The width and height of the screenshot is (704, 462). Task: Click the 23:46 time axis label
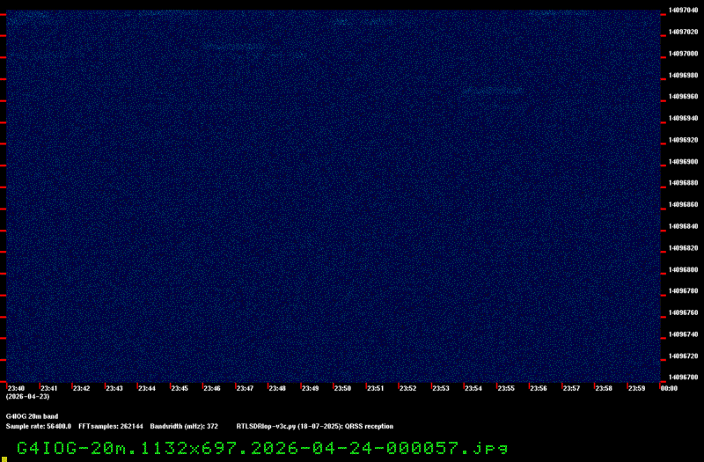point(212,388)
